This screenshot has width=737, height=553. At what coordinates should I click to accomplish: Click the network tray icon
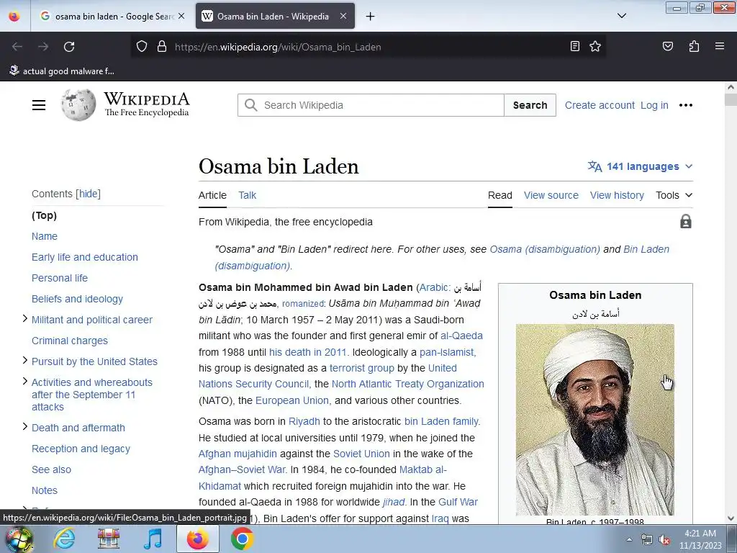tap(647, 540)
